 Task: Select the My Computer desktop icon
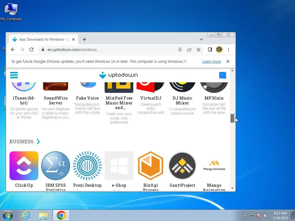[x=11, y=12]
